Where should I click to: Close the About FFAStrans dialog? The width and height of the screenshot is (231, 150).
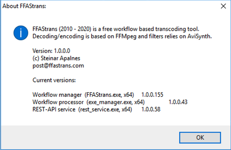coord(223,6)
